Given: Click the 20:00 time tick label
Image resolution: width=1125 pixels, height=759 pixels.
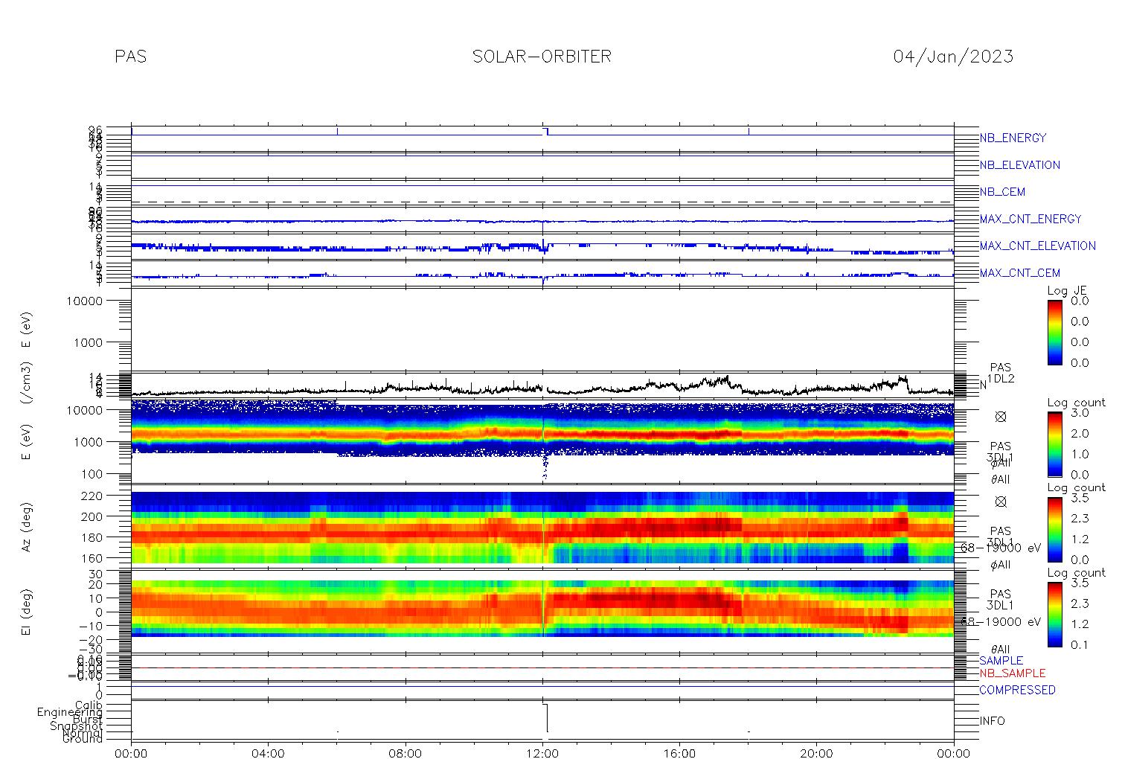Looking at the screenshot, I should click(x=816, y=753).
